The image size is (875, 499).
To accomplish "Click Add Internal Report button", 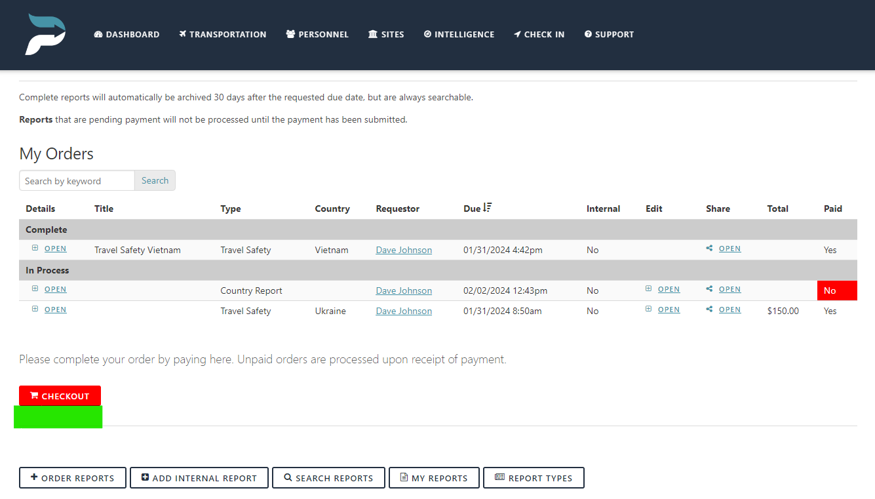I will point(199,477).
